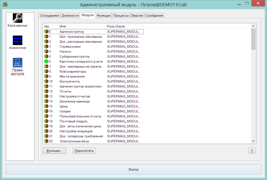Click status icon of Контрагенты row

click(x=46, y=81)
